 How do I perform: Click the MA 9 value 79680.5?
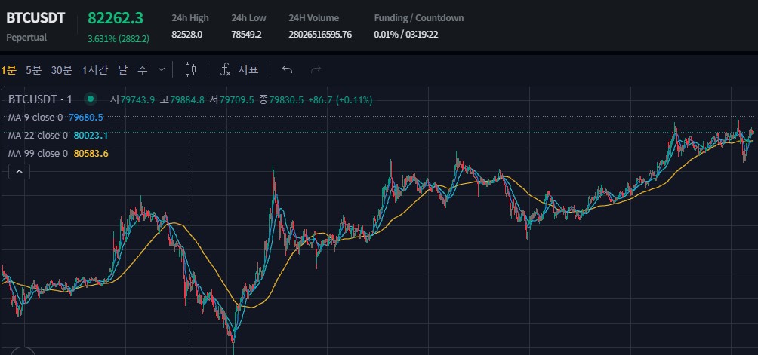(x=86, y=118)
